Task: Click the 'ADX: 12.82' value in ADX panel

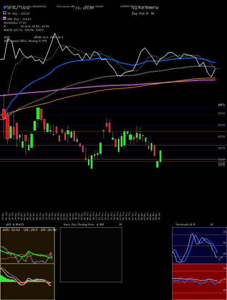Action: [x=11, y=230]
